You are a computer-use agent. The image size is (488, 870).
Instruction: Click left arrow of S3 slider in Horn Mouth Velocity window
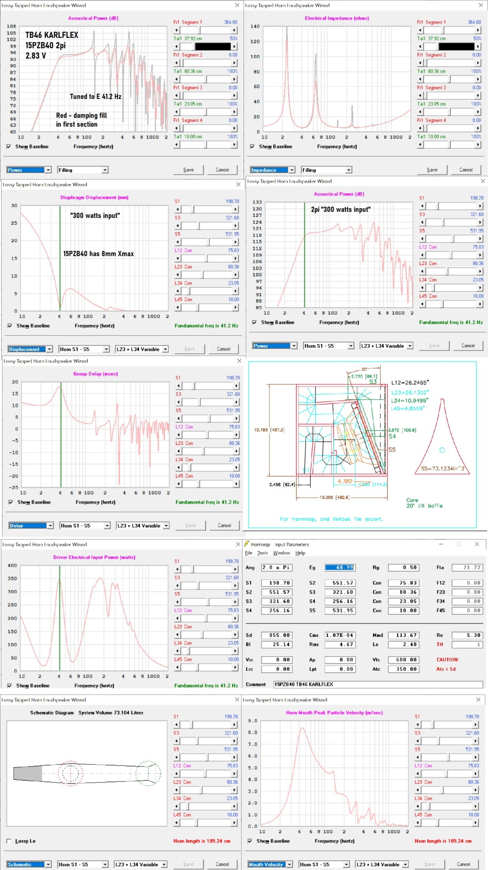tap(418, 741)
